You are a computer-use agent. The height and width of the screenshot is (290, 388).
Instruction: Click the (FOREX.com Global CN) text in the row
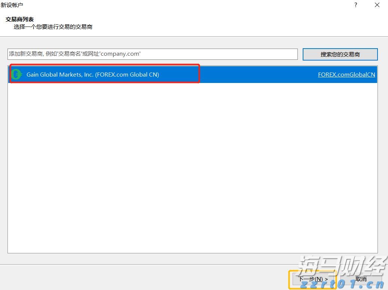click(x=127, y=74)
